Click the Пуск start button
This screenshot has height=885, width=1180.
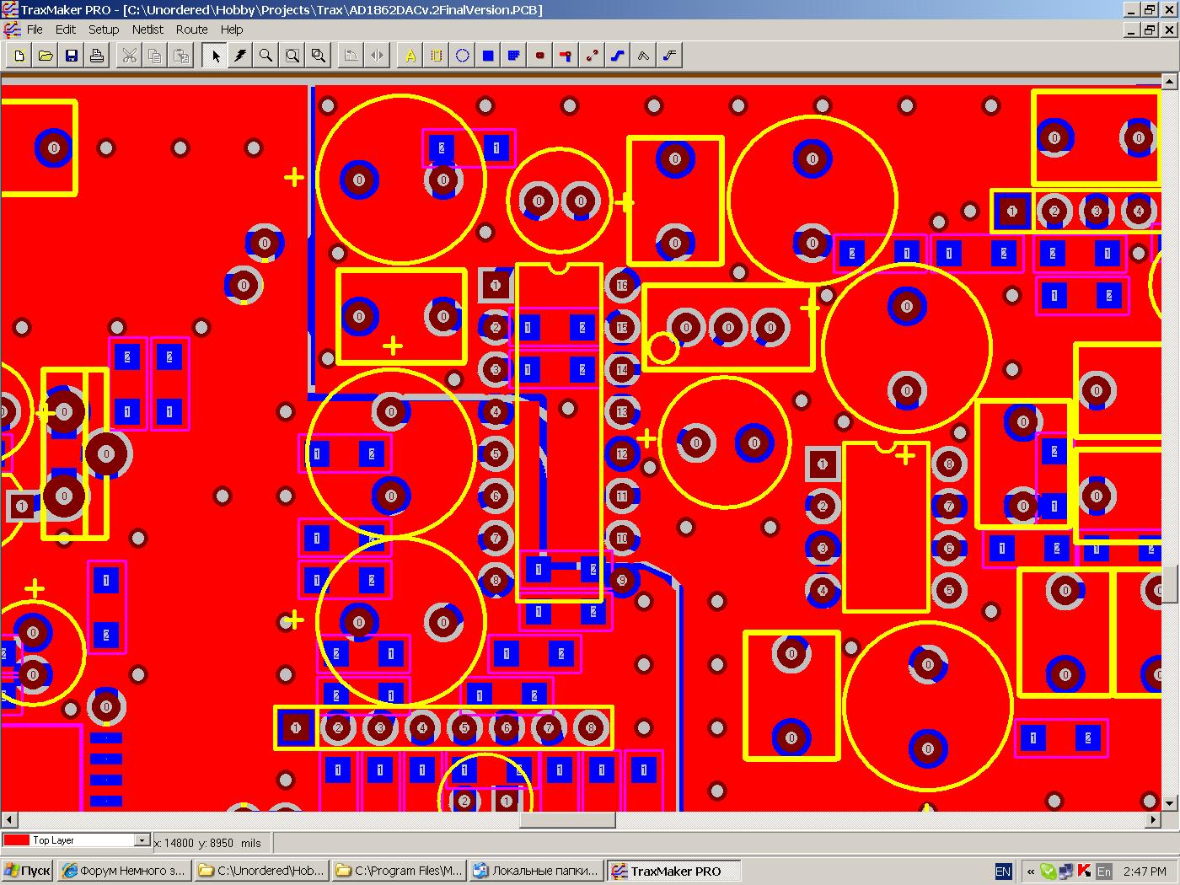click(x=28, y=871)
